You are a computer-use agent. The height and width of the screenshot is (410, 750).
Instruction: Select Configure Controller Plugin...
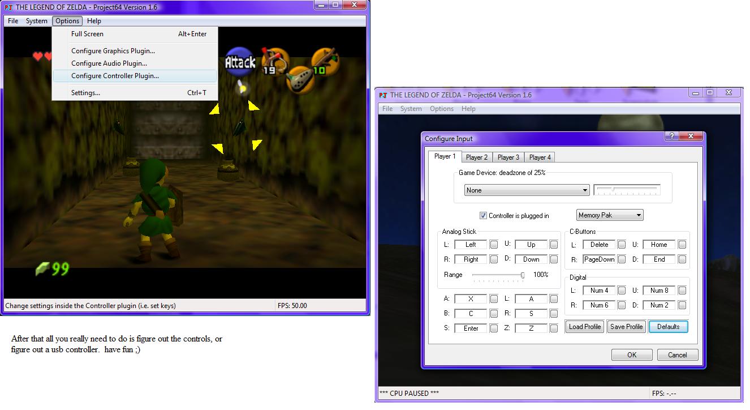pos(135,76)
